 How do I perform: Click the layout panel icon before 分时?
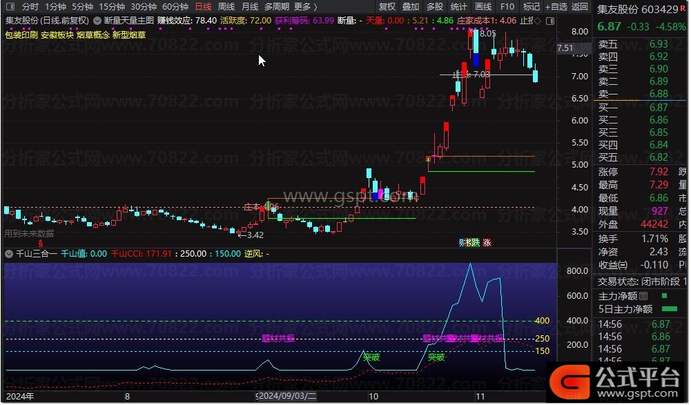(x=10, y=7)
